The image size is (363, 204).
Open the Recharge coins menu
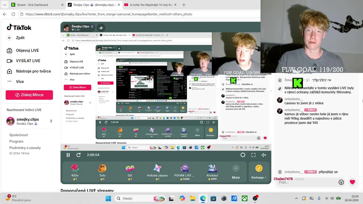pos(259,172)
